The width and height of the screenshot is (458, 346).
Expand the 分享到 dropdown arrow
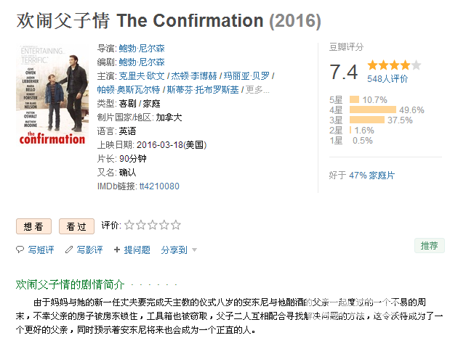pos(195,250)
